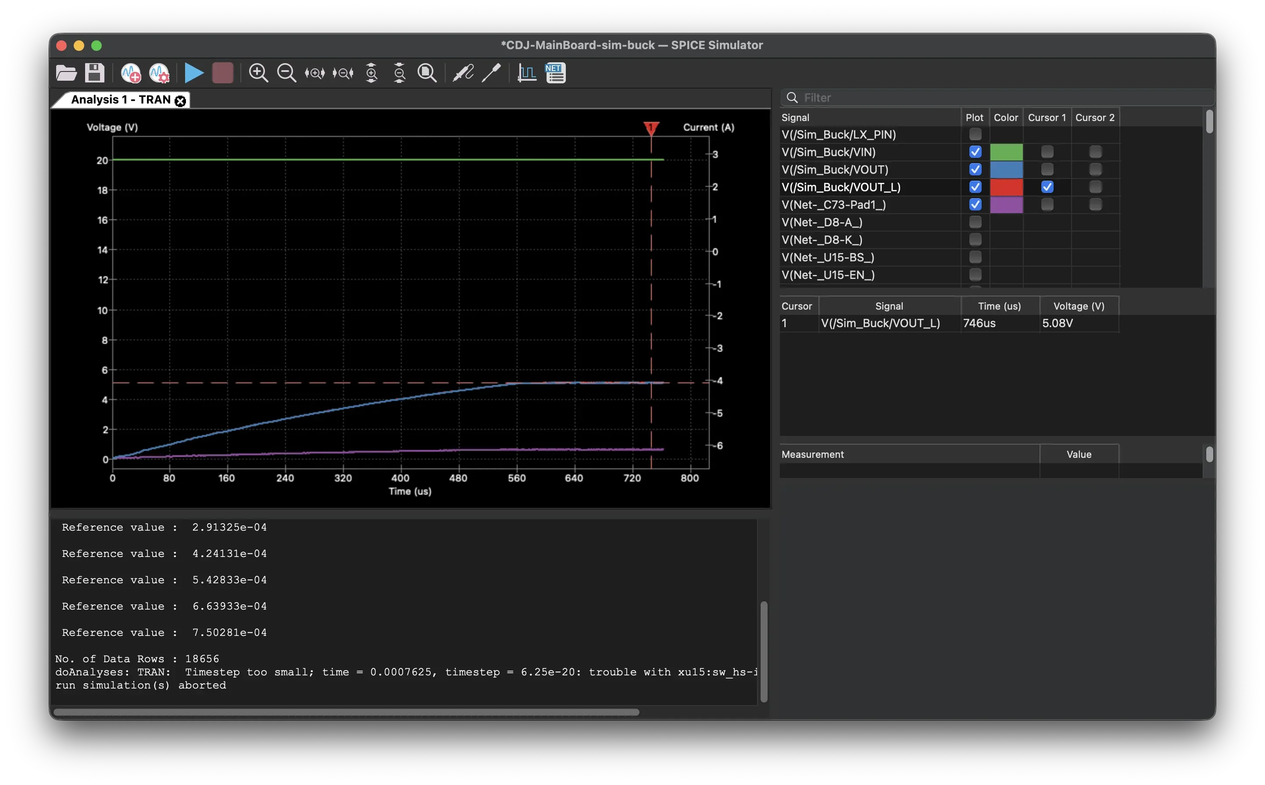
Task: Zoom in vertically icon
Action: tap(371, 73)
